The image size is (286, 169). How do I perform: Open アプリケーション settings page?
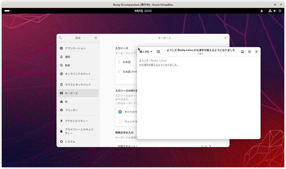(78, 48)
